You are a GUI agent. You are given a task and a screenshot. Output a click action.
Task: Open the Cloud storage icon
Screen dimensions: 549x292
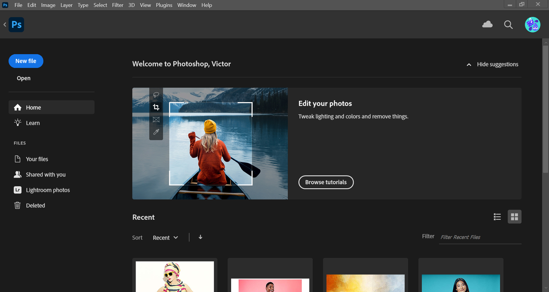[x=487, y=24]
